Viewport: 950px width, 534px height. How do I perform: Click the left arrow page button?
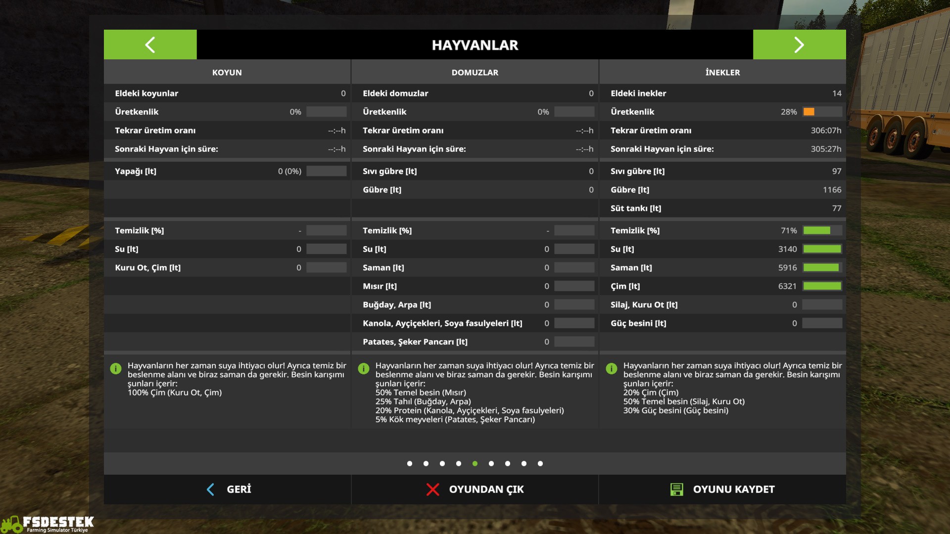[x=150, y=44]
